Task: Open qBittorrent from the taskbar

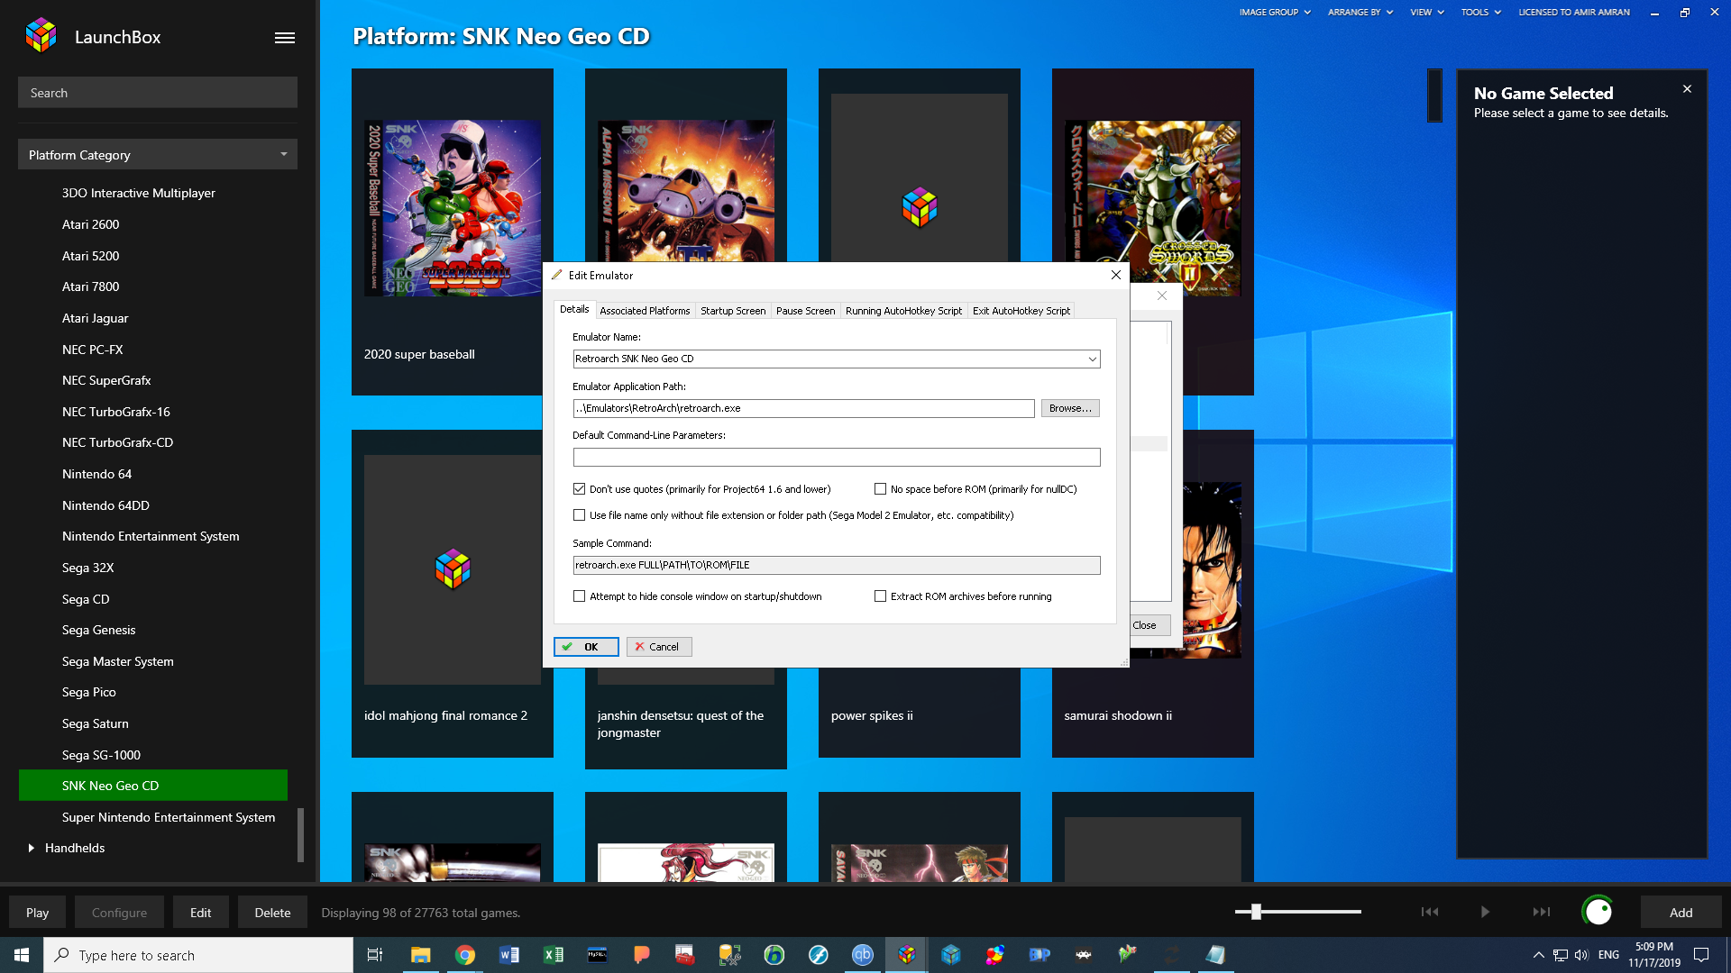Action: click(863, 955)
